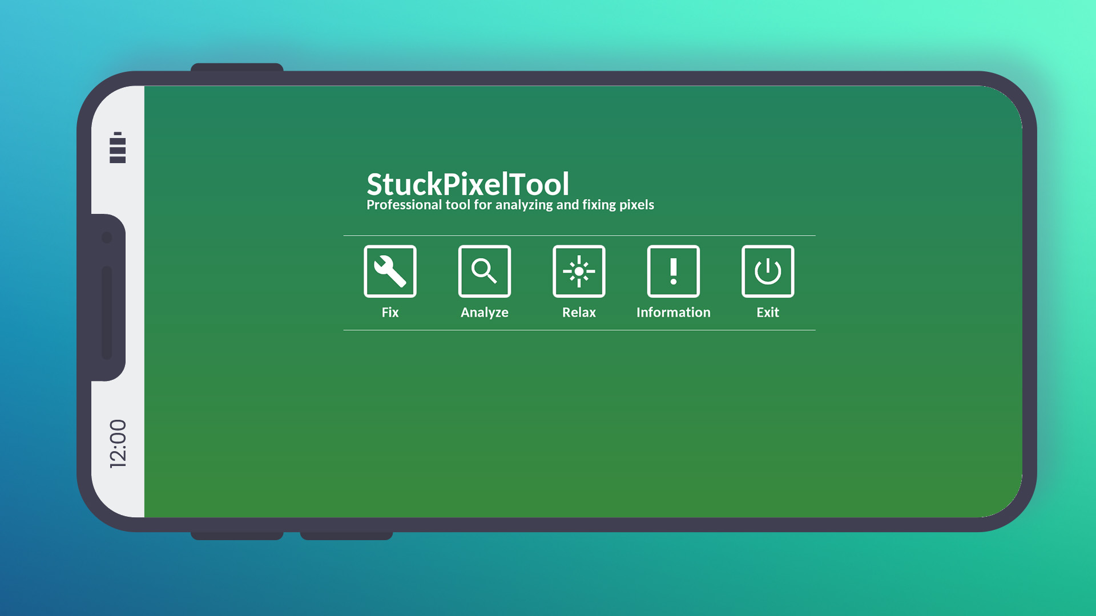Click the Information text label

coord(673,312)
